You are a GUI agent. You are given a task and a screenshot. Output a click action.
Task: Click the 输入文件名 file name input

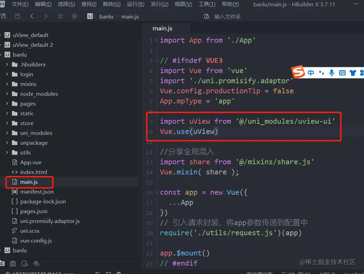[x=228, y=16]
